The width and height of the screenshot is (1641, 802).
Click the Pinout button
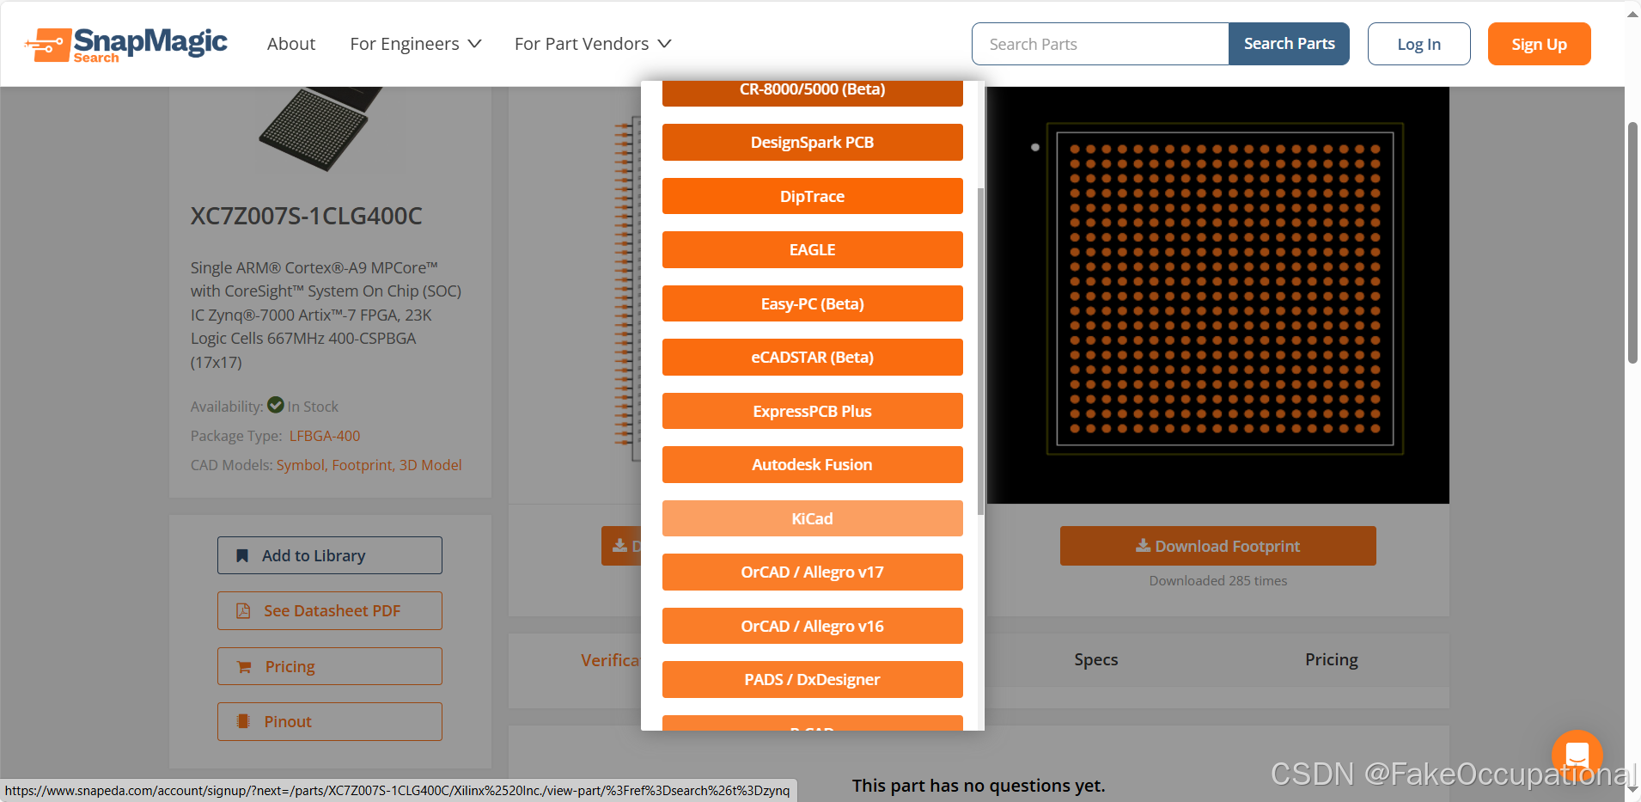(330, 722)
